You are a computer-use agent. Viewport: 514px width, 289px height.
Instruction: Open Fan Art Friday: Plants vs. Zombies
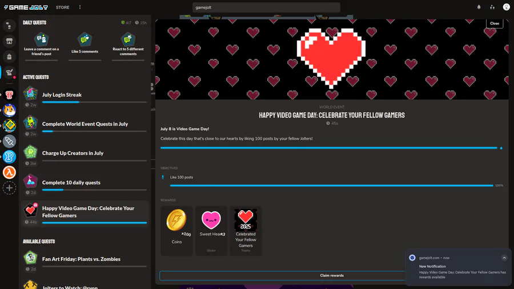[85, 262]
